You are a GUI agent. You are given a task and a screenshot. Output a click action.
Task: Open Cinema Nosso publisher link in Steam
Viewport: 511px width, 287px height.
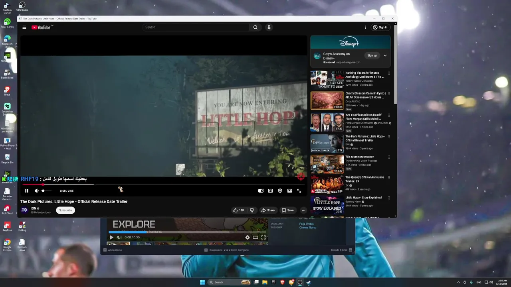tap(308, 228)
